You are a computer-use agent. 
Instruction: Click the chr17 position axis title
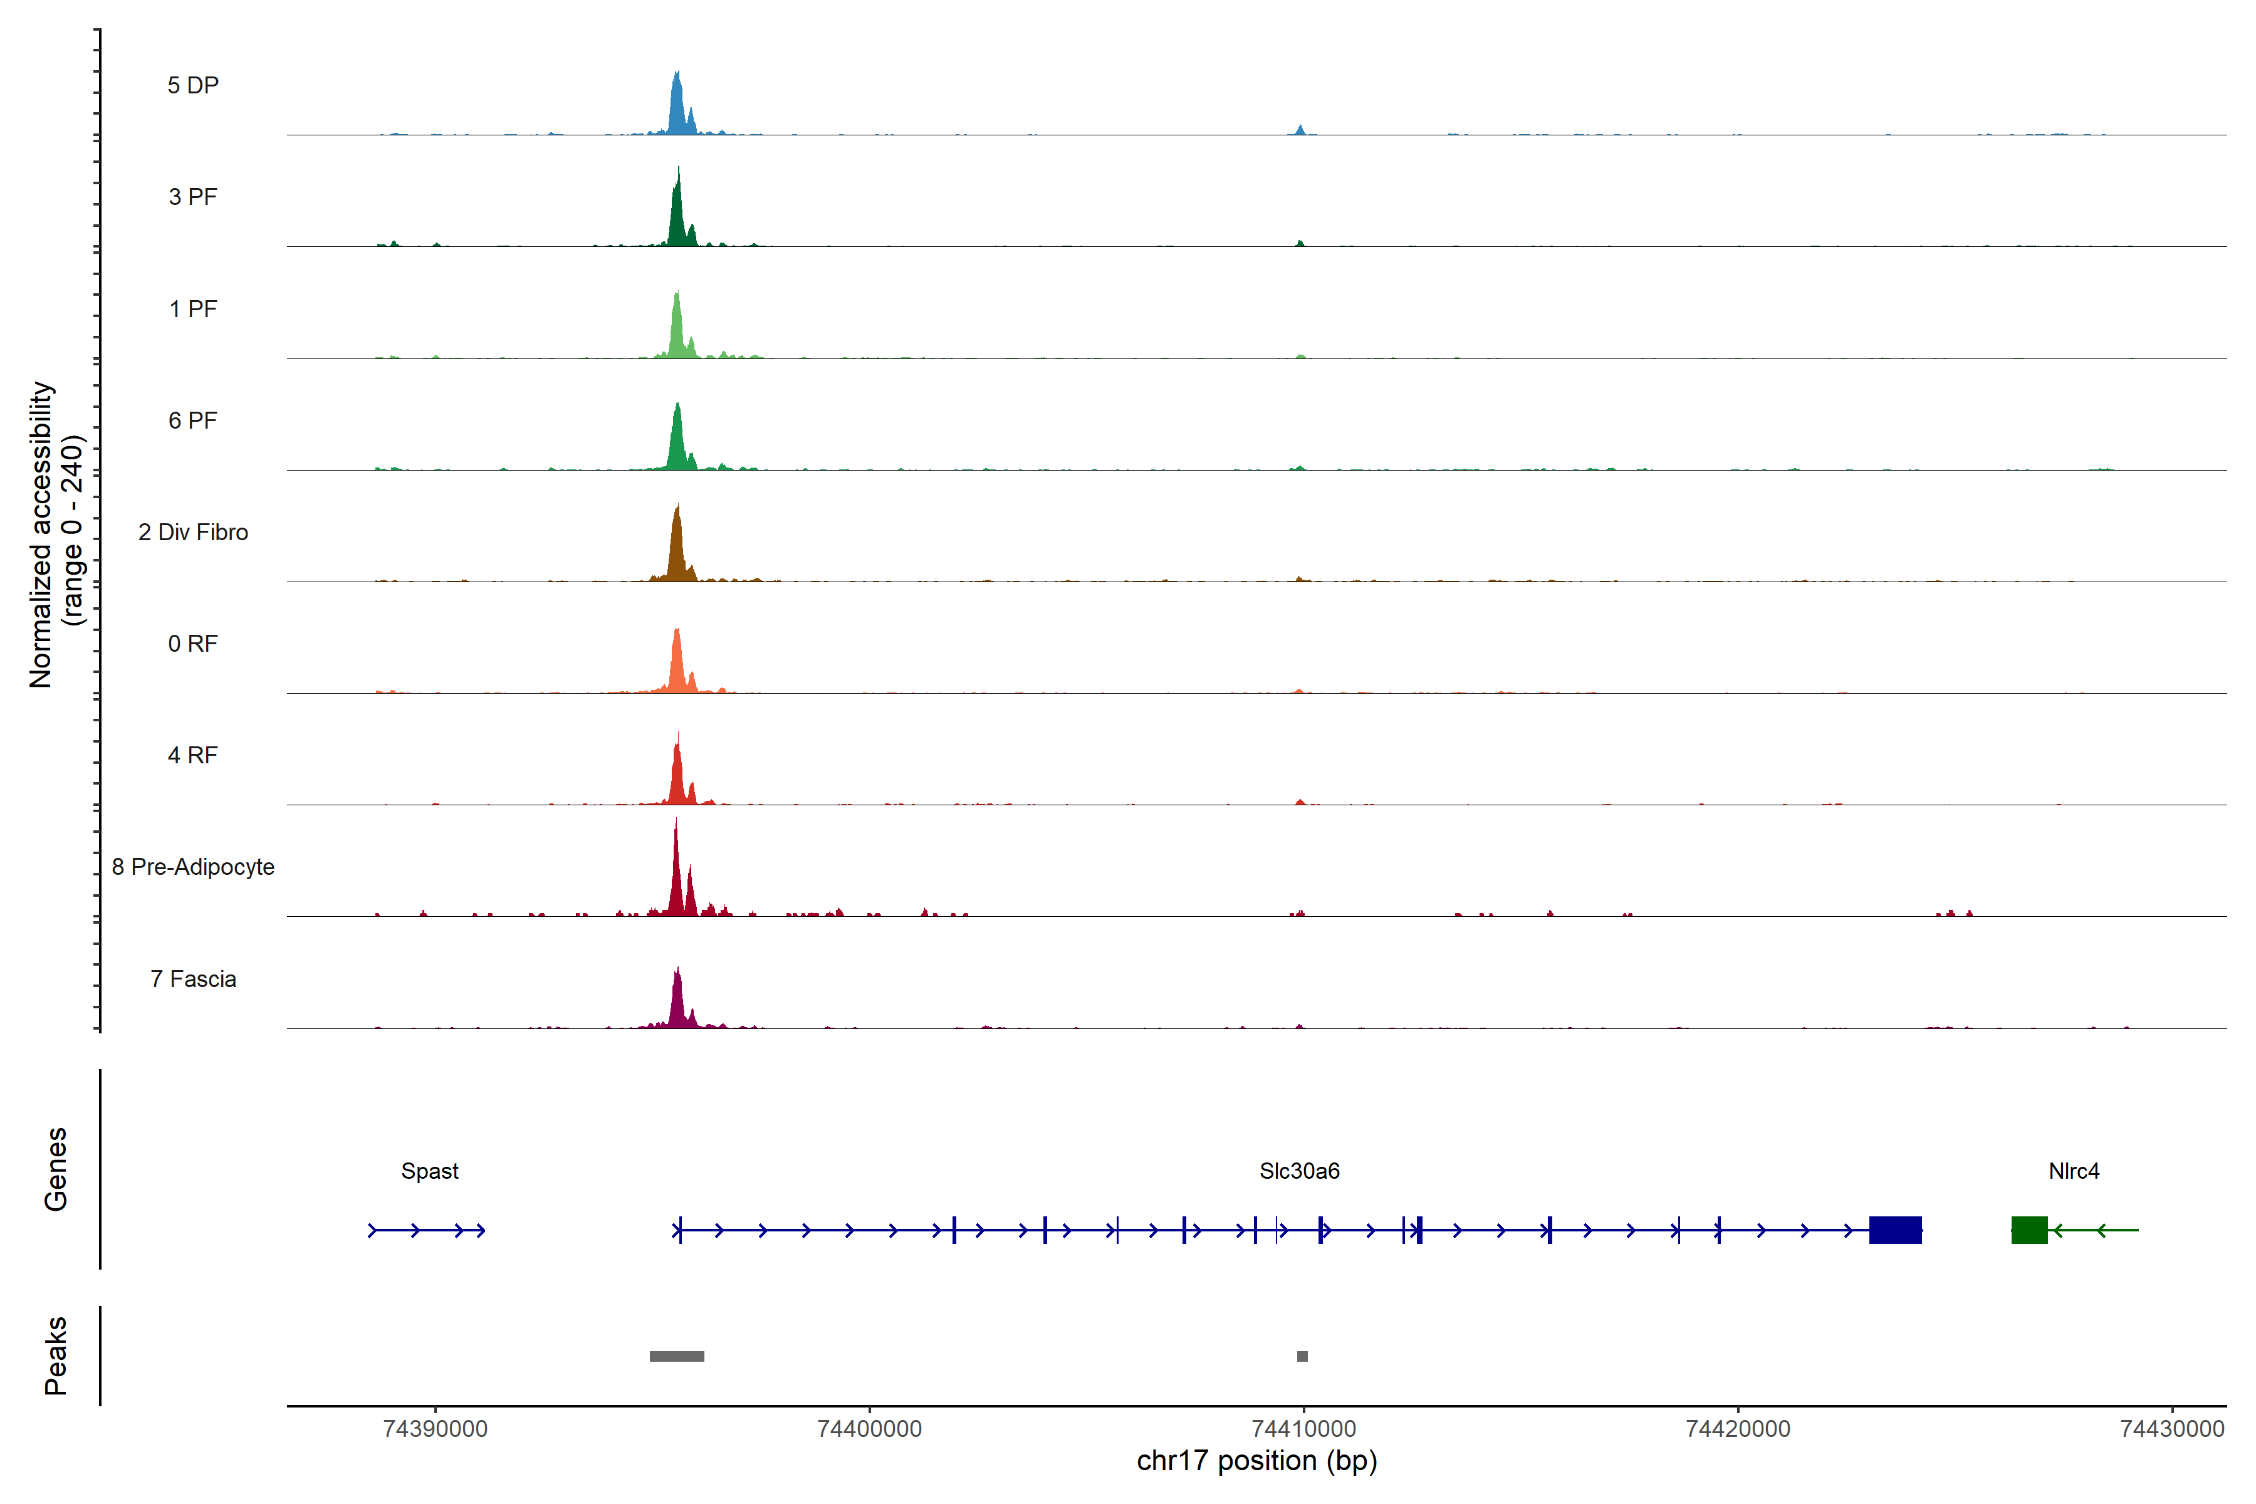1256,1461
